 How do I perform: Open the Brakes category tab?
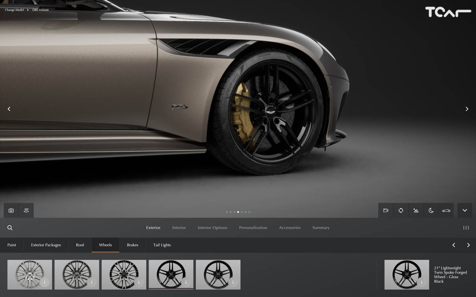132,245
